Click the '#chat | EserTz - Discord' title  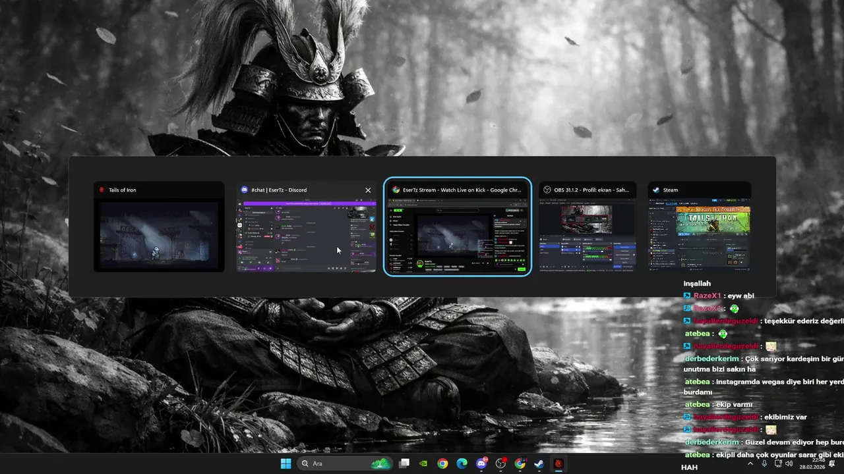click(x=279, y=190)
